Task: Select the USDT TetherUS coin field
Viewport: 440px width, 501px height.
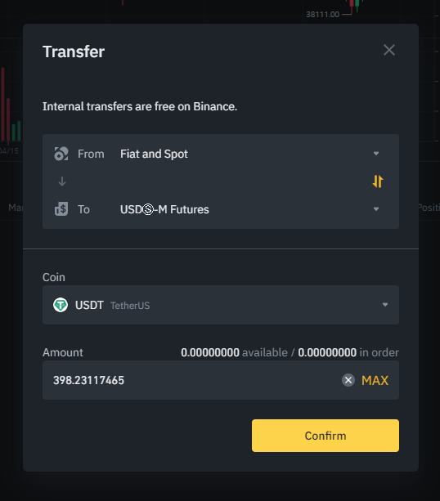Action: (221, 305)
